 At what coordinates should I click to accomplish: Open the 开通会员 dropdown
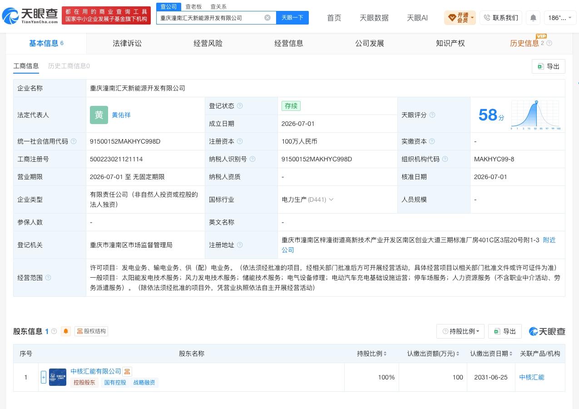point(460,18)
